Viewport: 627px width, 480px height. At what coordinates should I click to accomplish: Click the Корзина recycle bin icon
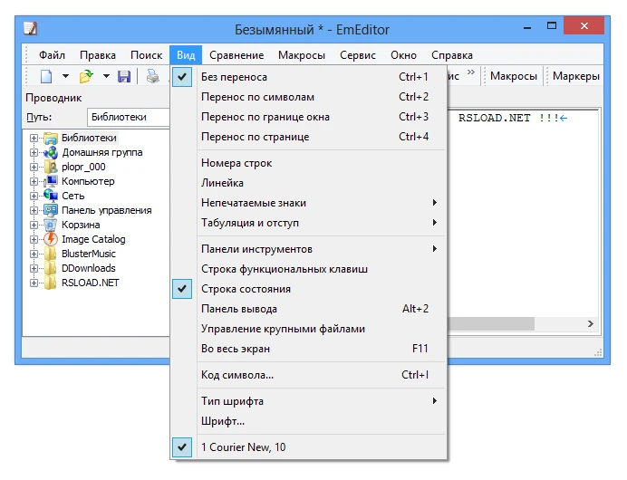click(51, 225)
